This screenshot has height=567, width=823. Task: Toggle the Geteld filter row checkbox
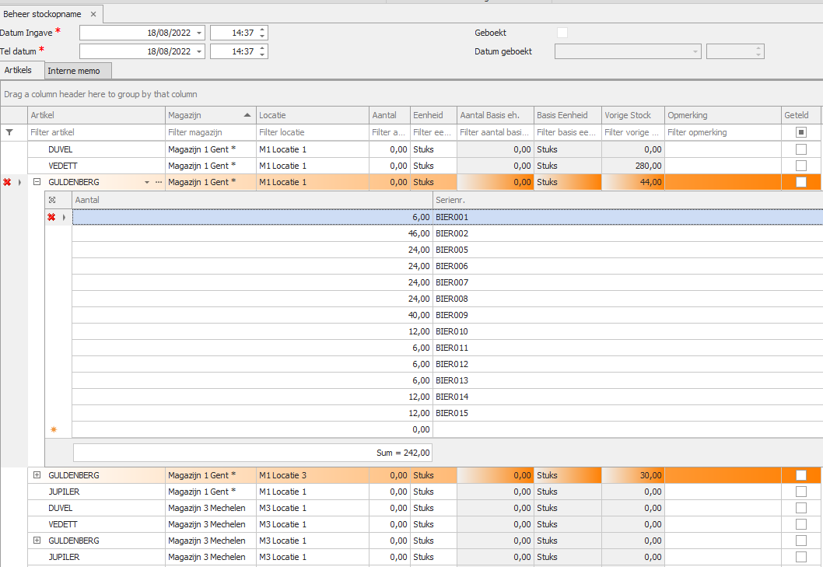(800, 132)
